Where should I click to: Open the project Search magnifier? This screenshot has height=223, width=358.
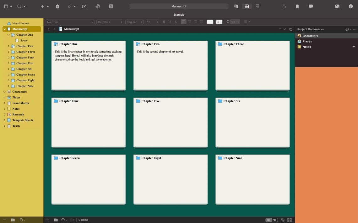coord(19,6)
